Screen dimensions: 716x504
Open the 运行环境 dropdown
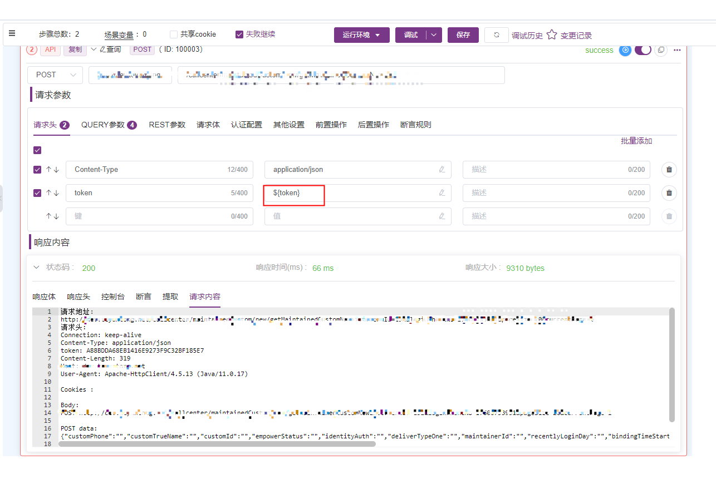click(362, 35)
